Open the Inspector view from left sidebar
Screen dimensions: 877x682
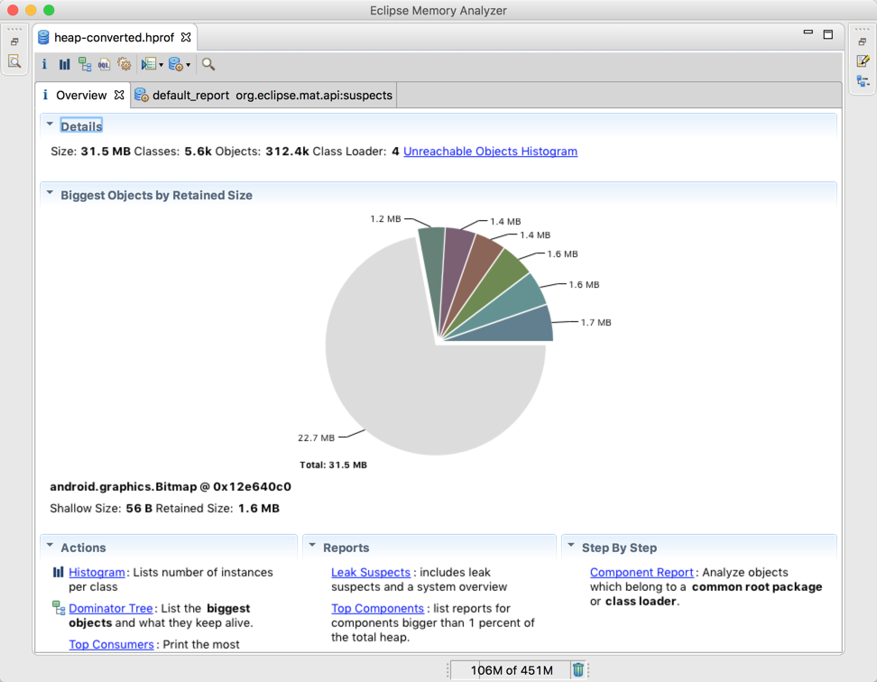point(14,61)
